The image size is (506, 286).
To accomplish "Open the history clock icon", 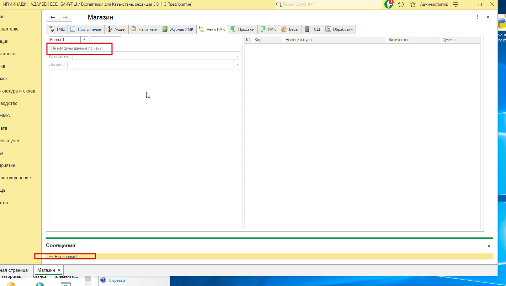I will click(401, 5).
